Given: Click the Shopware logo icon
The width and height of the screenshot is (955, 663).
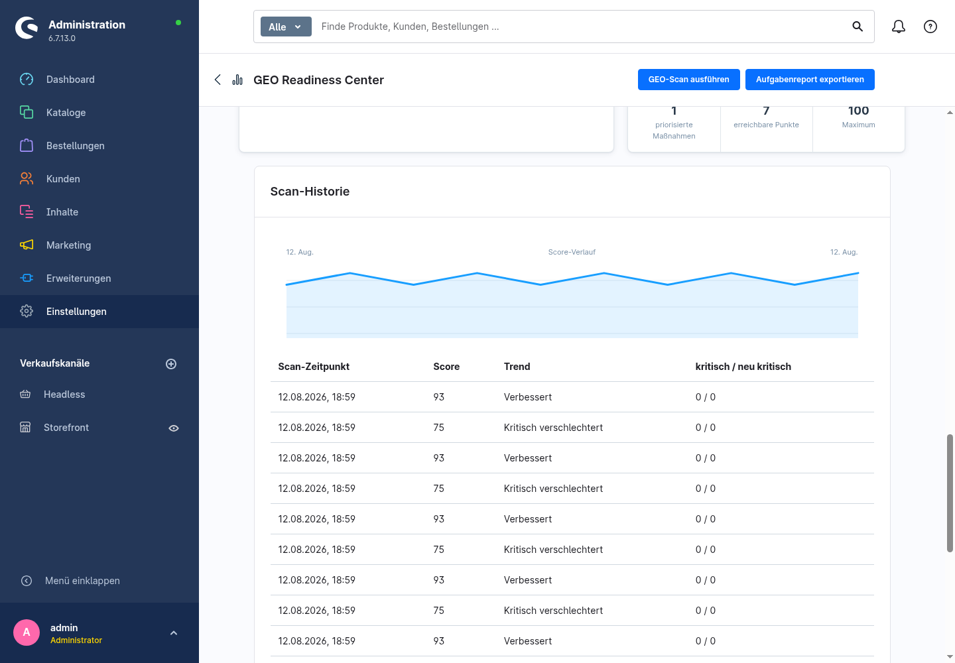Looking at the screenshot, I should 27,28.
